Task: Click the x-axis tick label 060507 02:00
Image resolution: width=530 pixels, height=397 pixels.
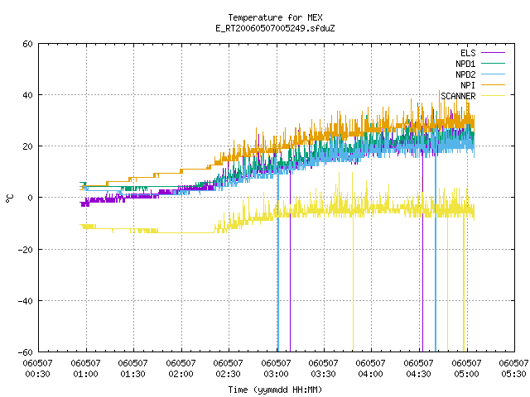Action: pos(181,369)
